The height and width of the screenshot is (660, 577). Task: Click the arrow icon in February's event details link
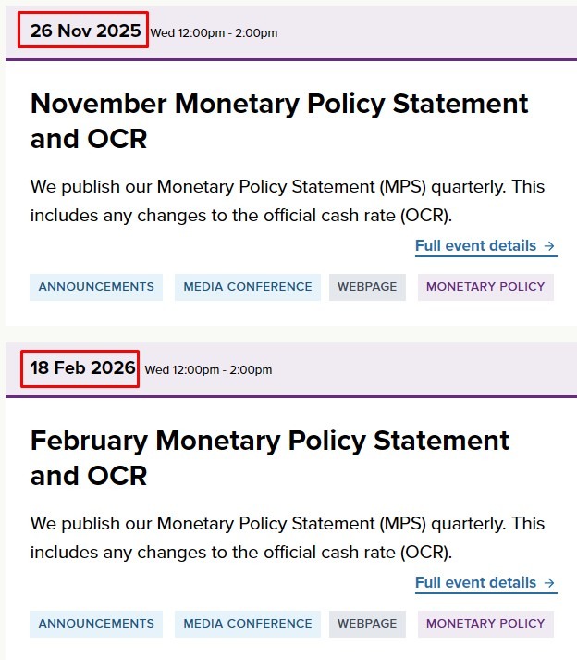pos(549,583)
